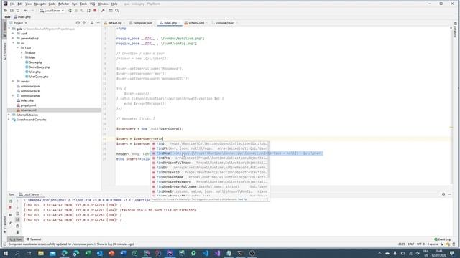Open Visual Studio Code from taskbar
The height and width of the screenshot is (258, 460).
pos(206,253)
